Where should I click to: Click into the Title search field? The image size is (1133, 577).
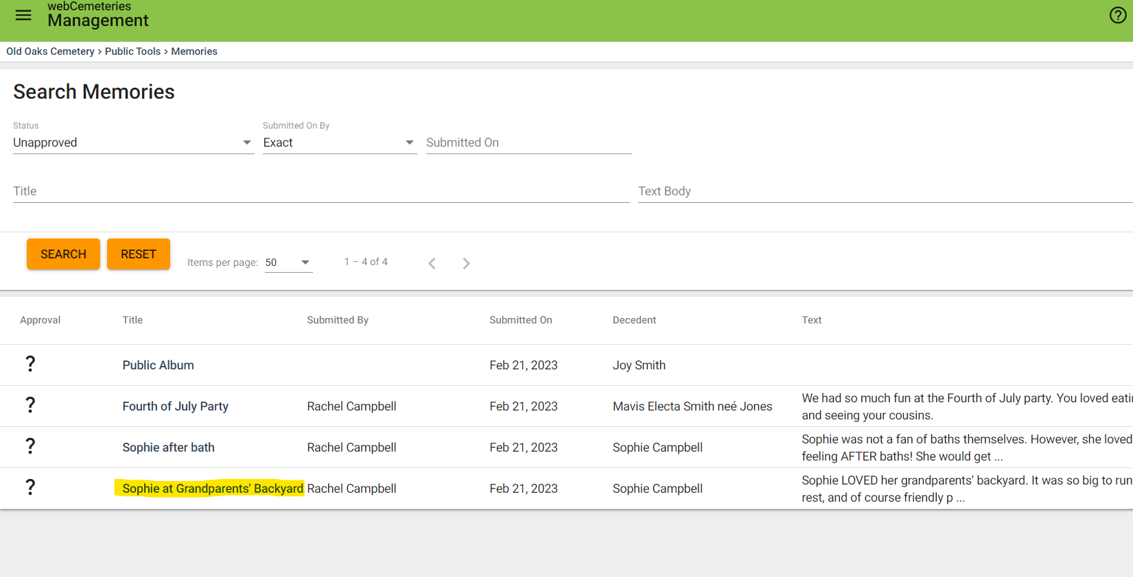click(321, 191)
